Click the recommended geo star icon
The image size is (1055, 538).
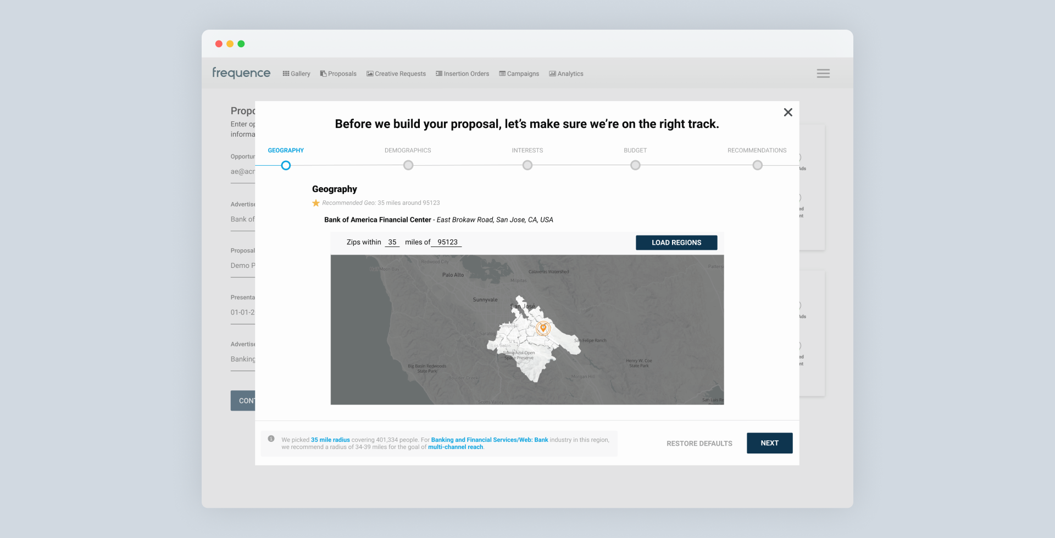316,203
